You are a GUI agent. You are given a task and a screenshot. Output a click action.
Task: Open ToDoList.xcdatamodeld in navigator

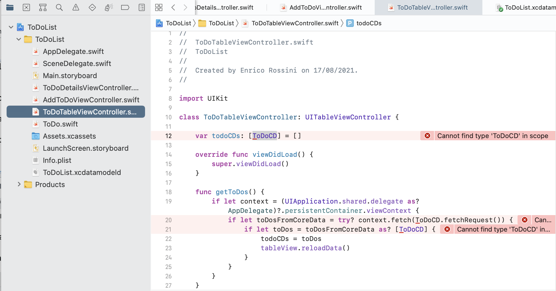(82, 172)
